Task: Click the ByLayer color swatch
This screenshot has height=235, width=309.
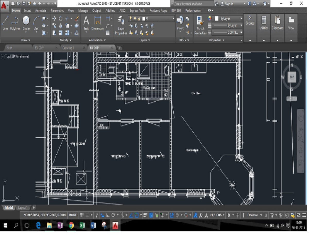Action: [x=217, y=19]
